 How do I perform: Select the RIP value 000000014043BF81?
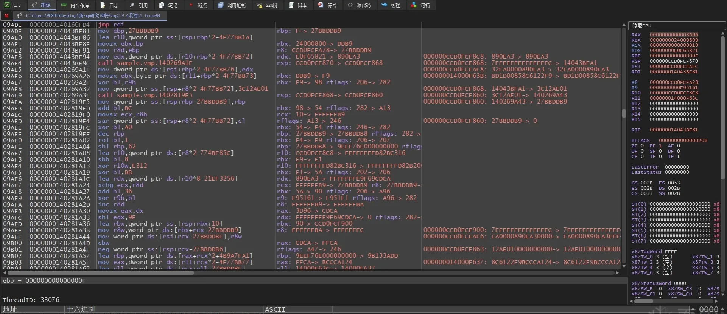pos(674,130)
